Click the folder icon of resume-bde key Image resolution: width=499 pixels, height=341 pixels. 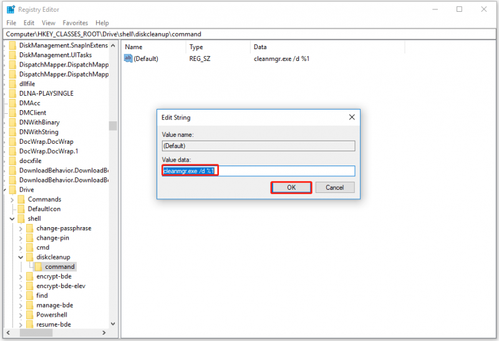click(30, 324)
